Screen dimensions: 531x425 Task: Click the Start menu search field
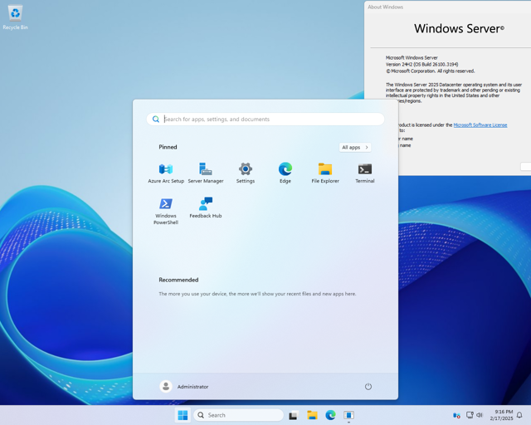(x=265, y=120)
